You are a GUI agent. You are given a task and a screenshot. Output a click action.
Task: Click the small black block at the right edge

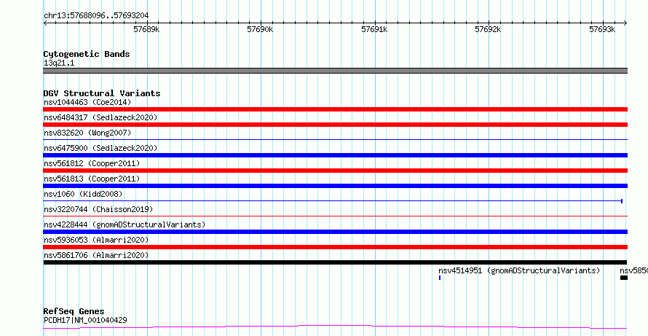point(624,278)
